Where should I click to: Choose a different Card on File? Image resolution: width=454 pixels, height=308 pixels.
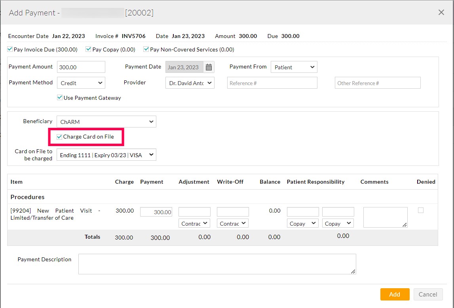pos(106,155)
